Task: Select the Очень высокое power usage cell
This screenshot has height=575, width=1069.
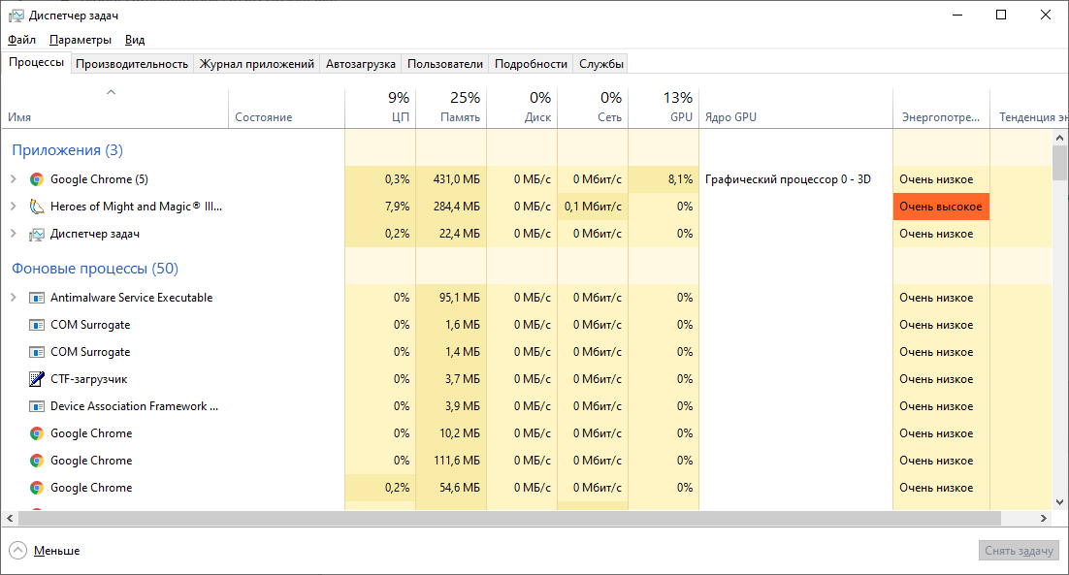Action: [940, 207]
